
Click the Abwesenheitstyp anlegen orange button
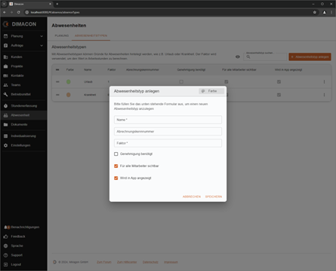[x=310, y=57]
